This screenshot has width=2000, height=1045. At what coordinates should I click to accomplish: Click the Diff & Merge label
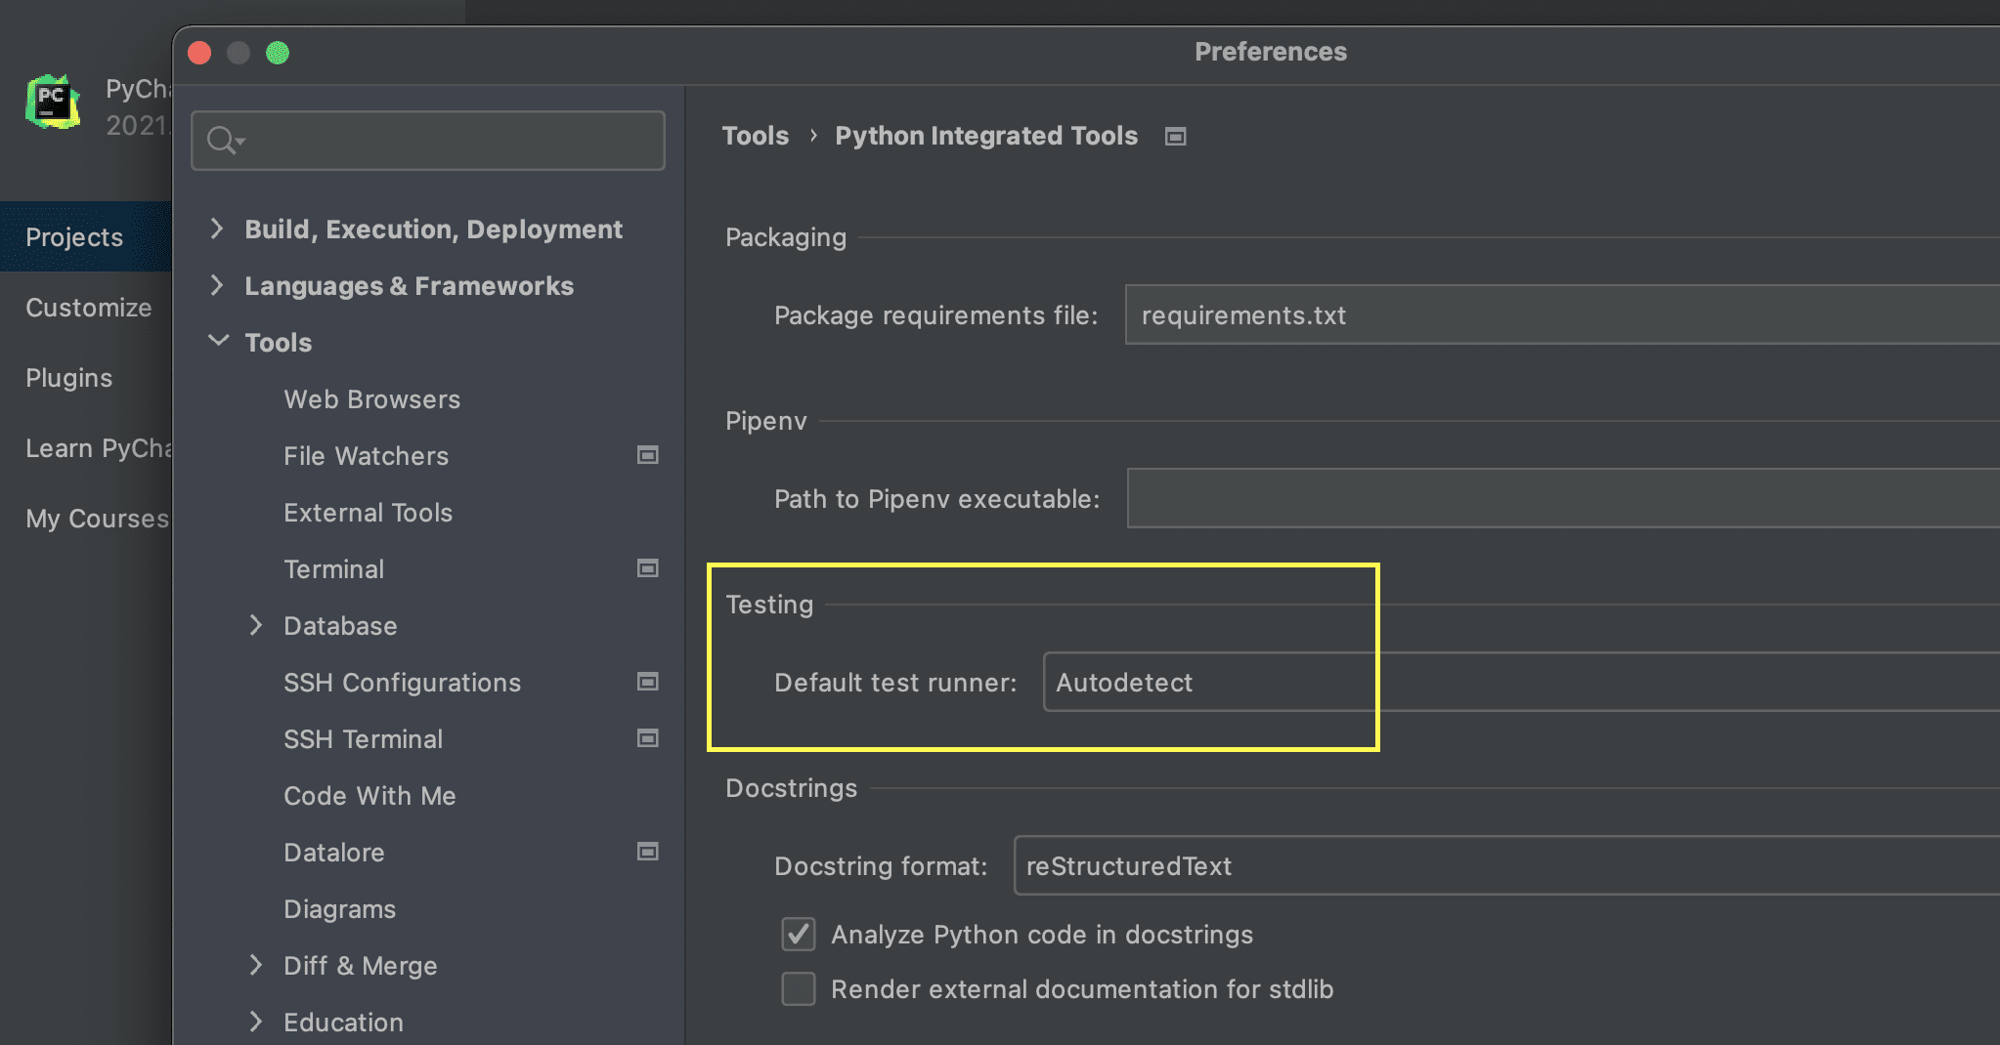coord(360,966)
